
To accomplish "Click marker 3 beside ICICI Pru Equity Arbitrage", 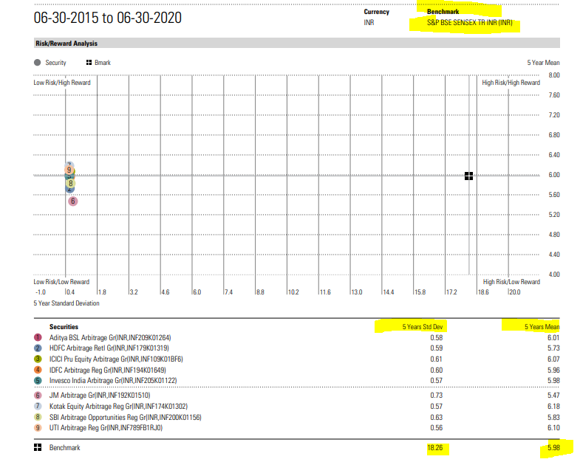I will 38,359.
